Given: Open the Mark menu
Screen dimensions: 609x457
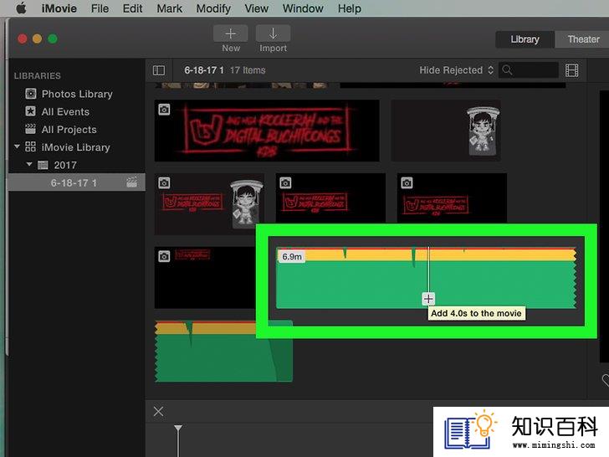Looking at the screenshot, I should [169, 8].
